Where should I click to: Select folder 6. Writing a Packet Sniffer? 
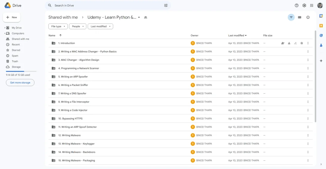(181, 85)
